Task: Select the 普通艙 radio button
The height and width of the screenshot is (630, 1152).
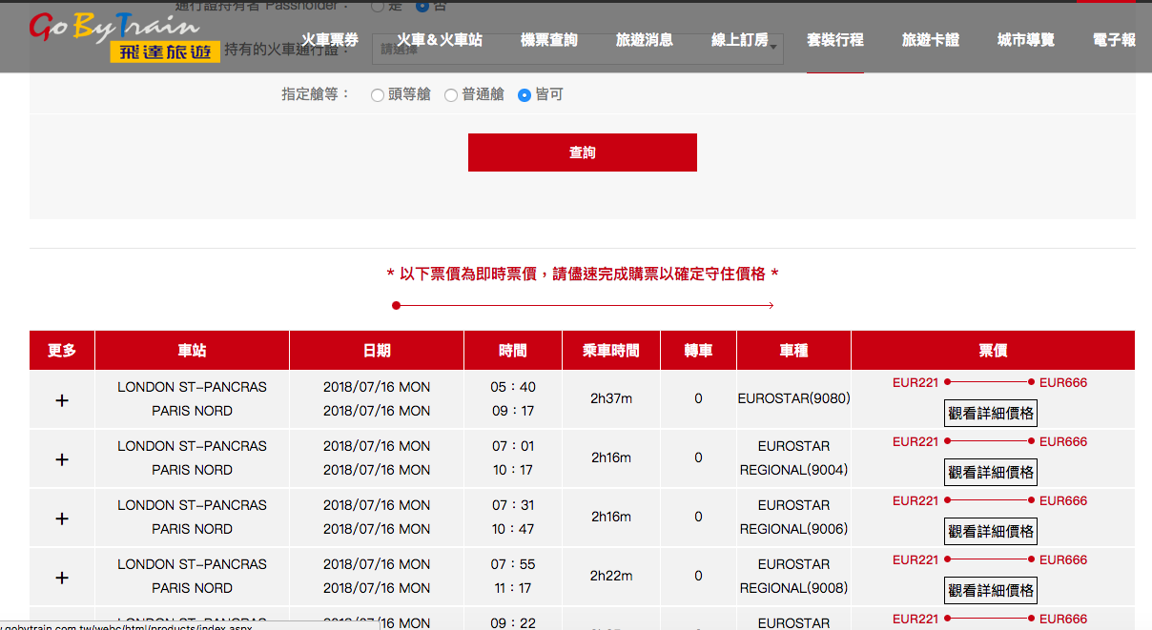Action: [451, 95]
